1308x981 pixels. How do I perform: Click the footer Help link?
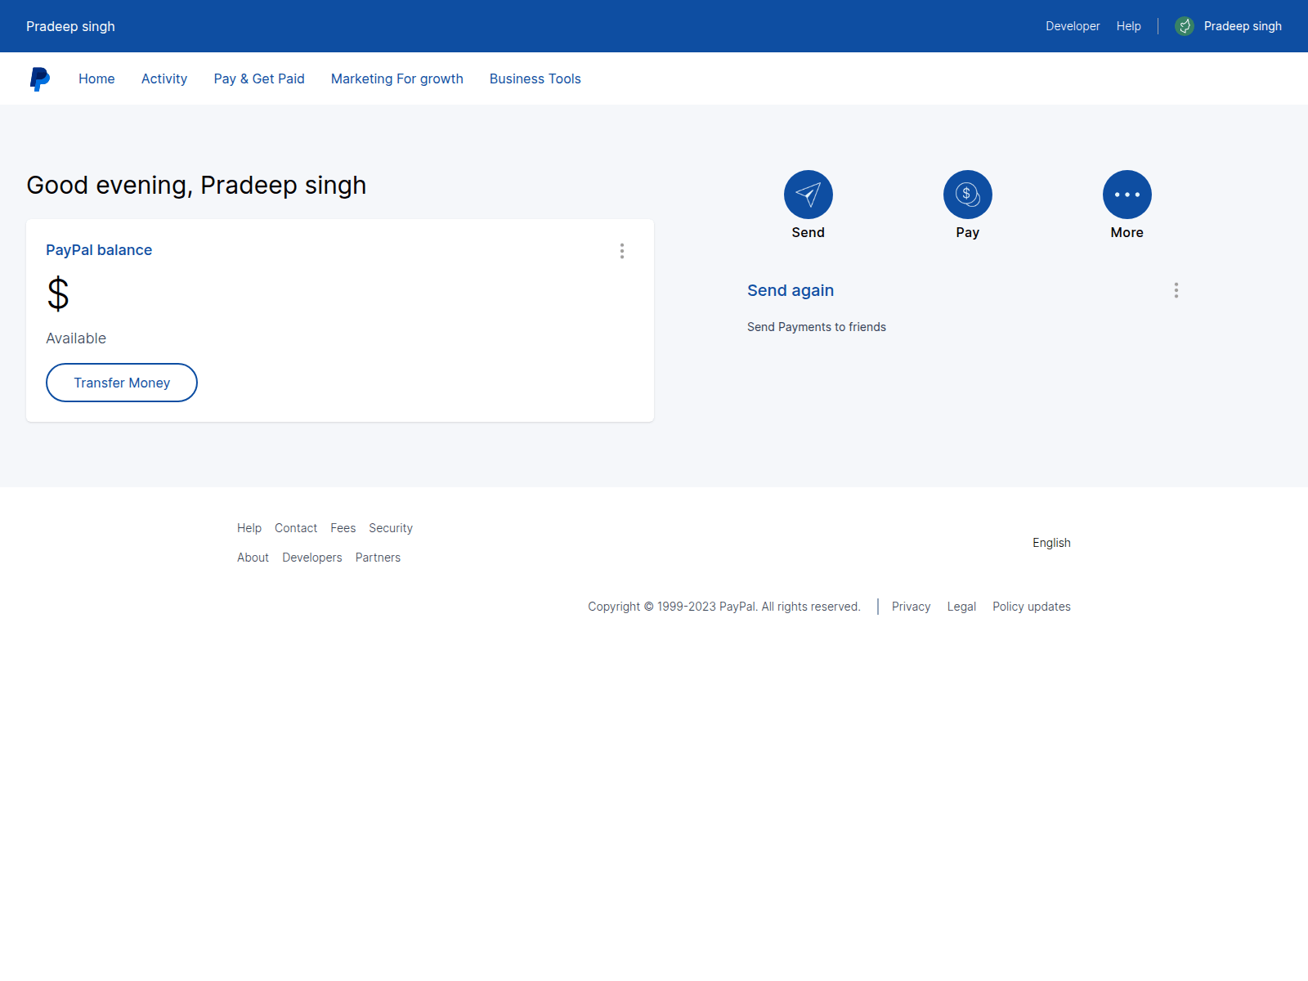[x=249, y=528]
